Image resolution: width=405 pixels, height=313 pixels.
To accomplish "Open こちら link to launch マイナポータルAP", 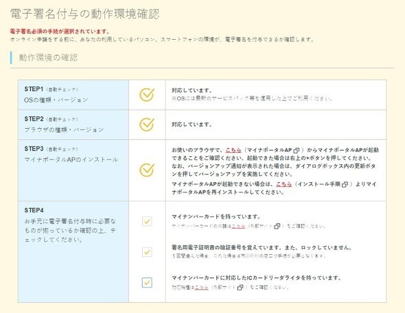I will tap(233, 150).
